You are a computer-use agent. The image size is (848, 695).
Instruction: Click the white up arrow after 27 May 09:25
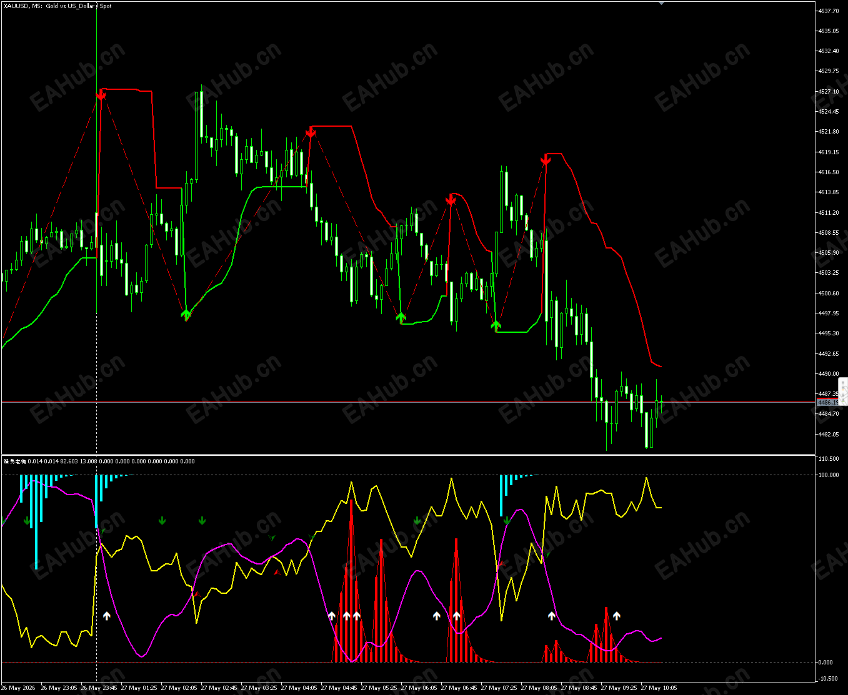click(x=617, y=616)
